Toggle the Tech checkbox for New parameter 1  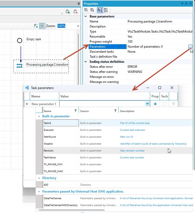coord(164,104)
